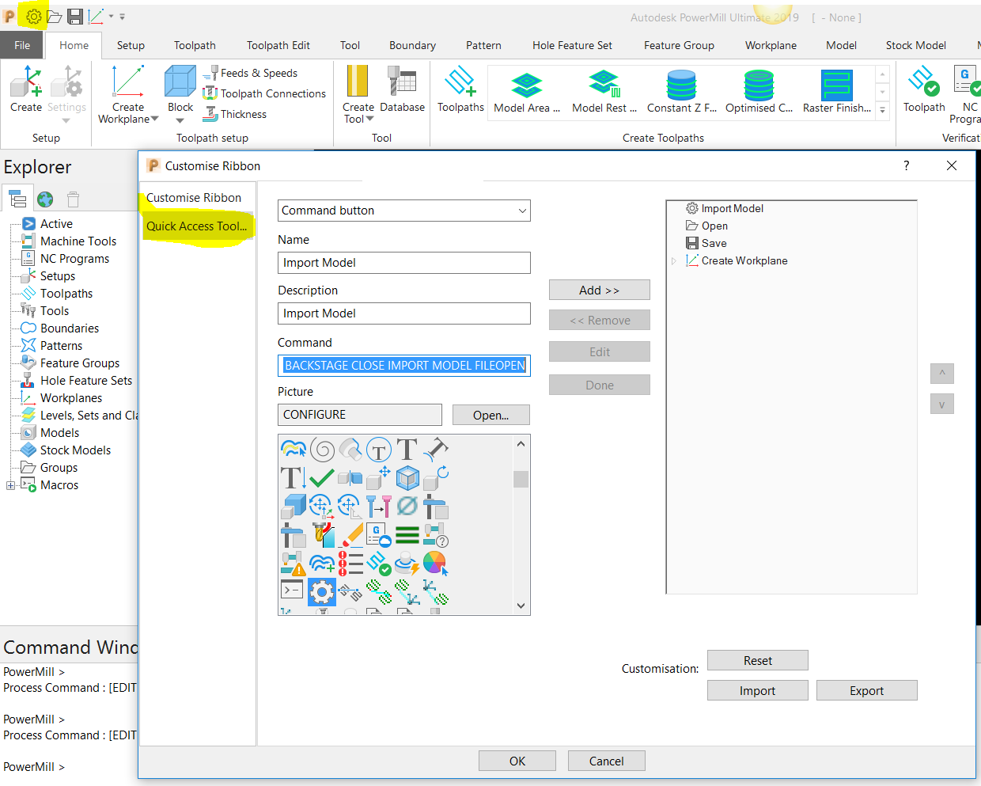The image size is (981, 786).
Task: Open the tool Database
Action: [x=403, y=89]
